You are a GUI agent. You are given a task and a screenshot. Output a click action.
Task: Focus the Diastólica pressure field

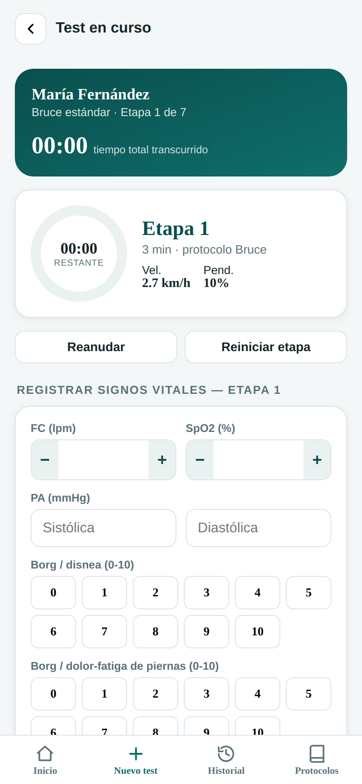pos(259,528)
